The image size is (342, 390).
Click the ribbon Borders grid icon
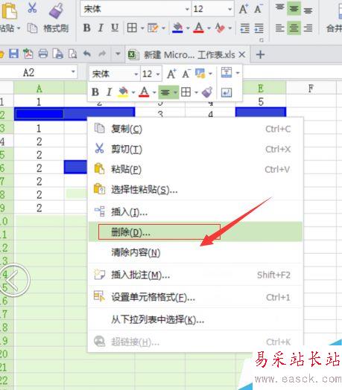(x=132, y=28)
